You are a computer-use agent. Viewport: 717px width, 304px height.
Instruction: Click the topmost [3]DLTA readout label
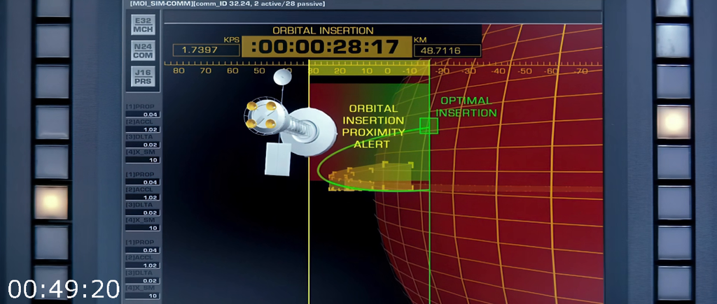point(140,137)
